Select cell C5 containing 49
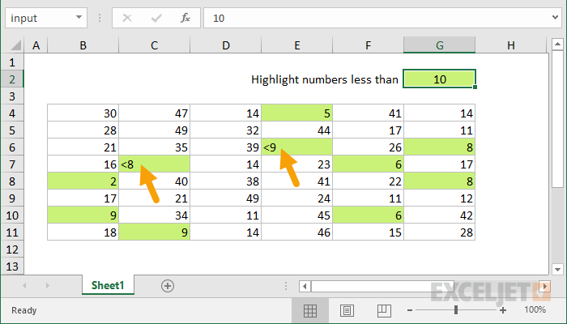 click(155, 130)
